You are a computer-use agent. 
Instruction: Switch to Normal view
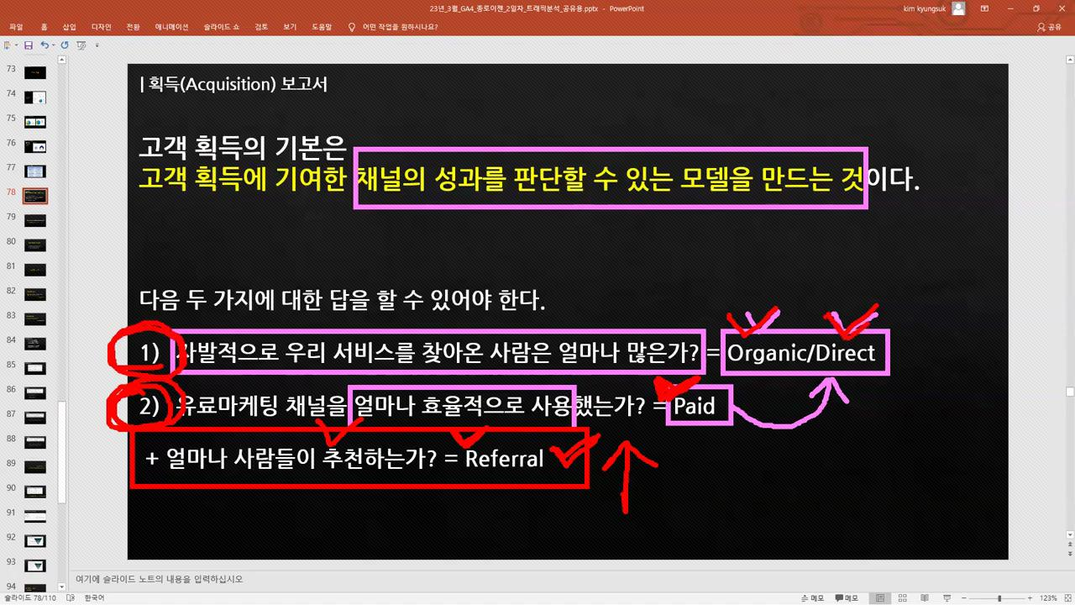880,598
